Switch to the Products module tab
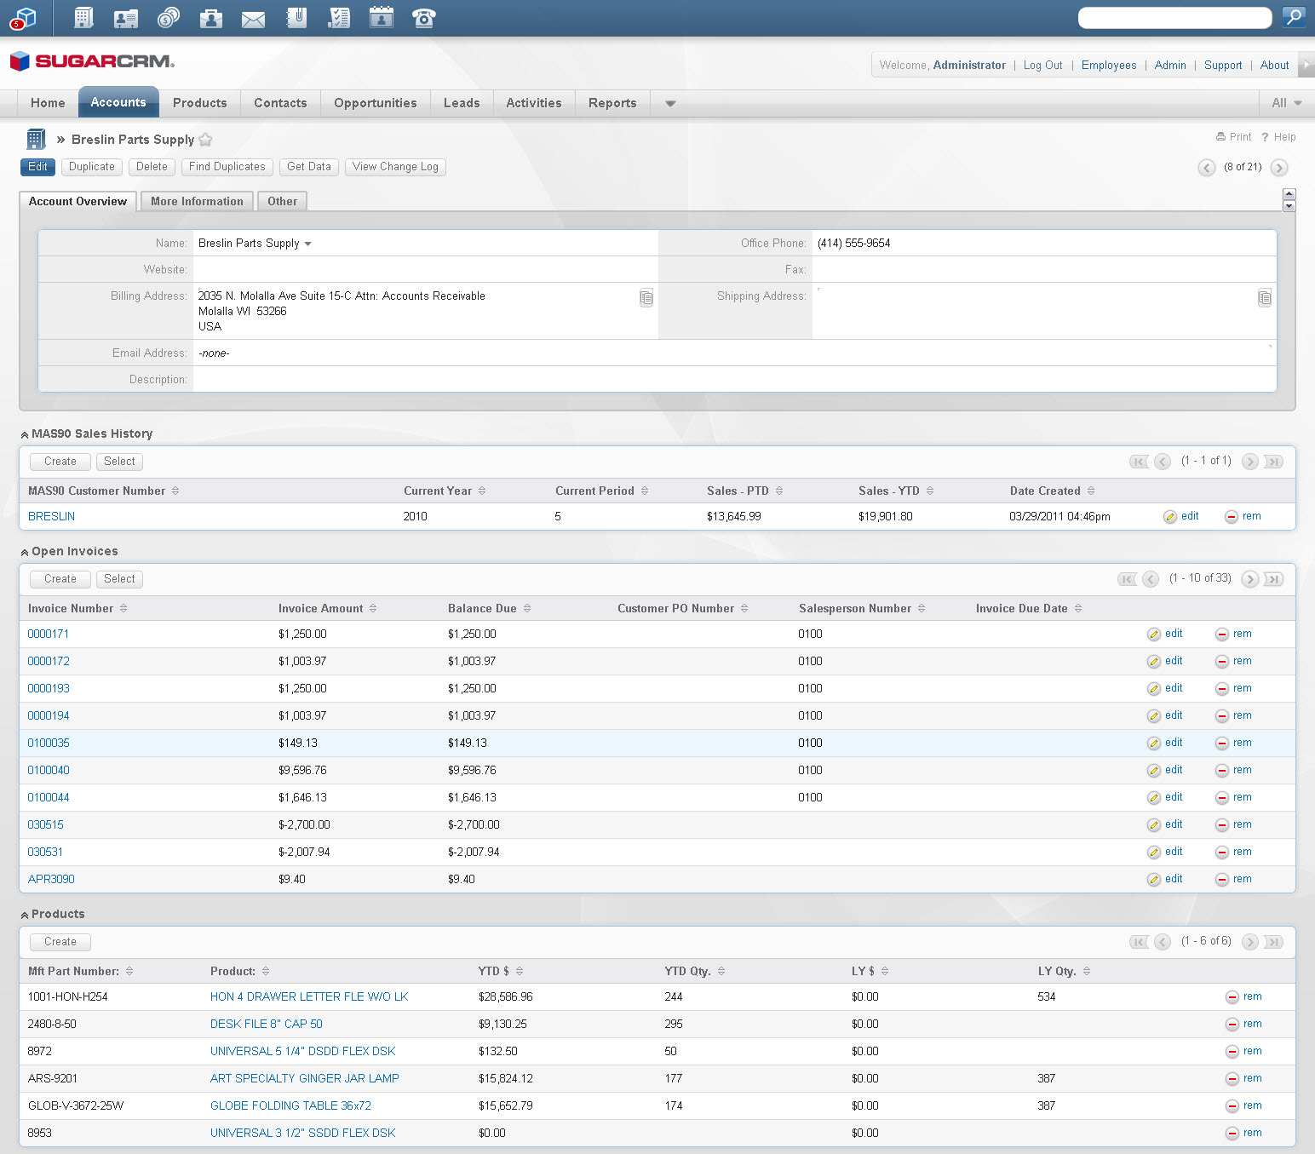 pos(200,103)
